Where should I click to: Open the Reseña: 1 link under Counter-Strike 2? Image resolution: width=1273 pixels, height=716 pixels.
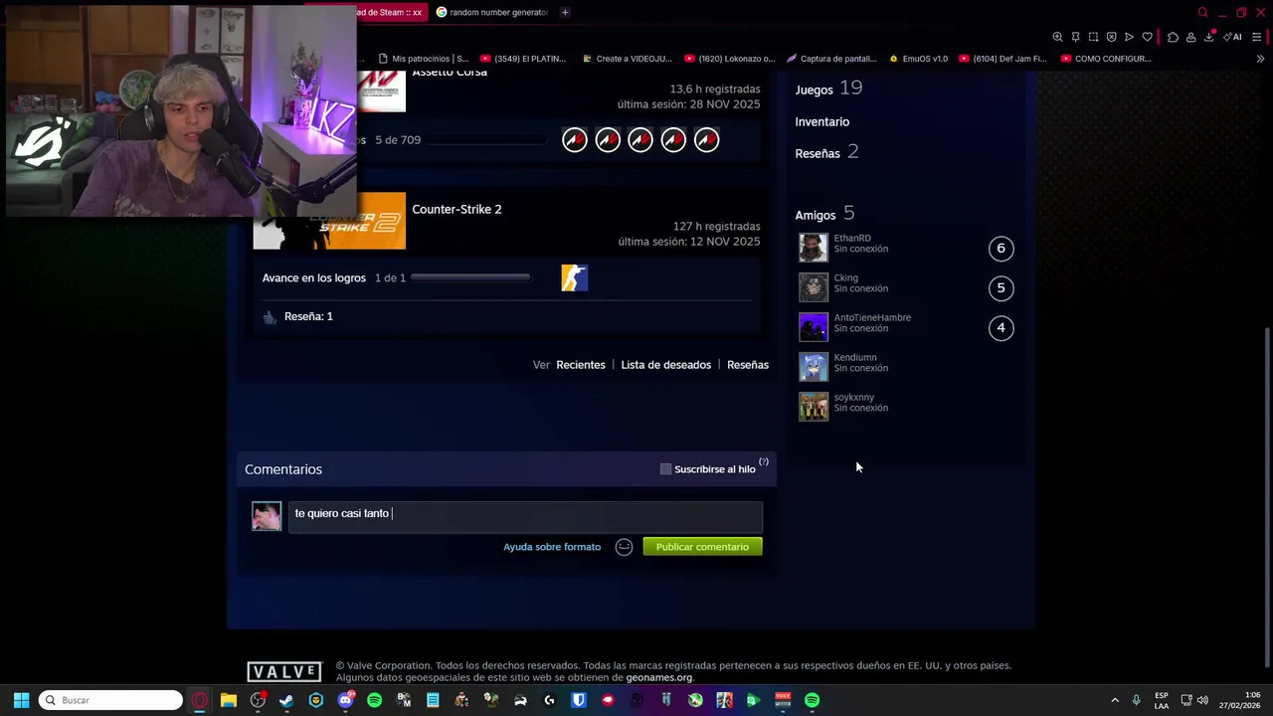click(x=308, y=316)
